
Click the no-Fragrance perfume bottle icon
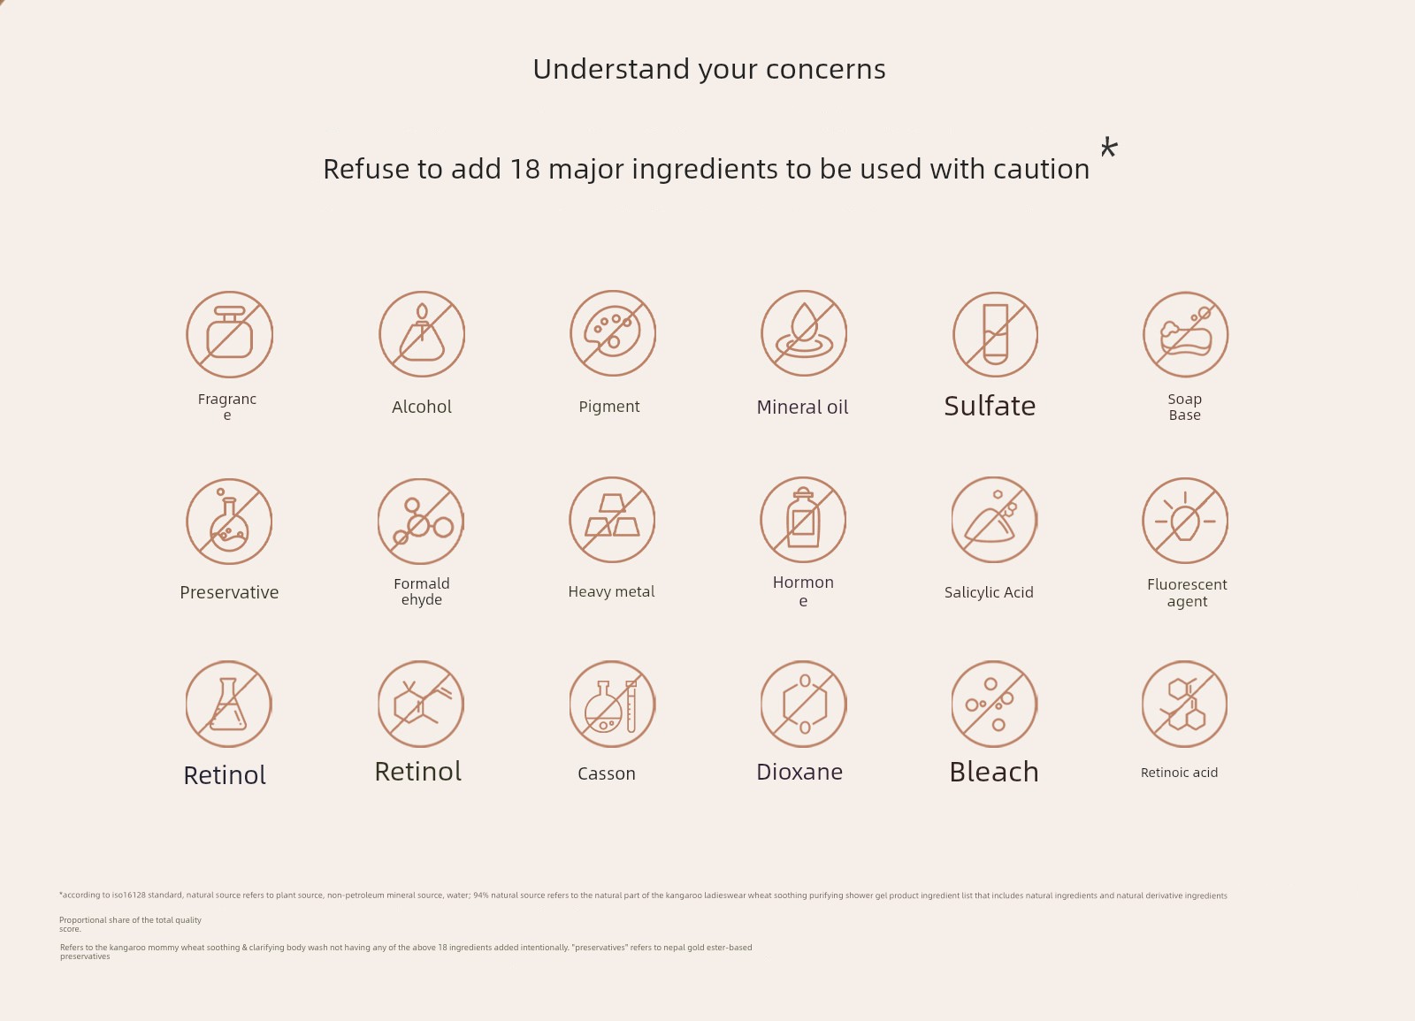pyautogui.click(x=229, y=335)
